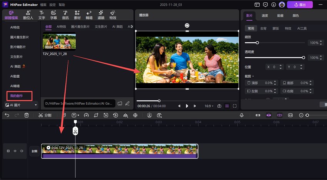Collapse the 裁剪 crop section

250,76
